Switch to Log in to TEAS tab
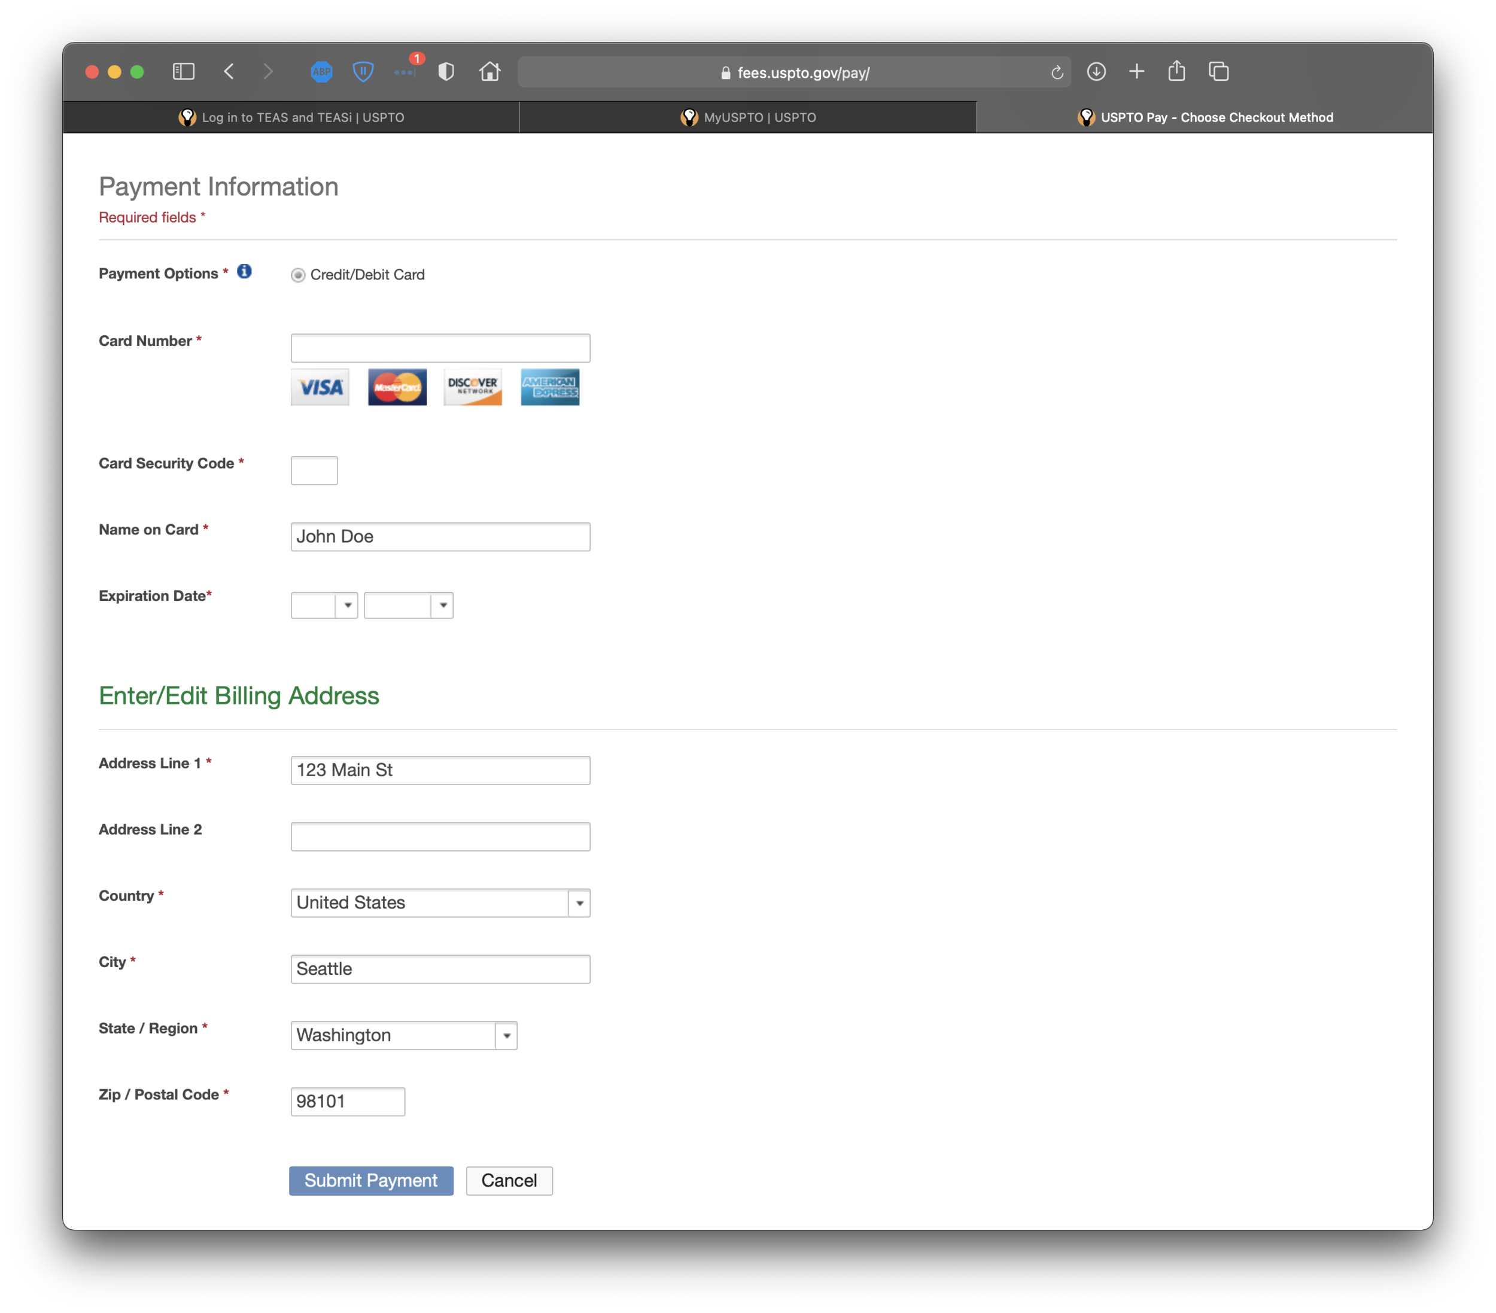Image resolution: width=1496 pixels, height=1313 pixels. 291,117
